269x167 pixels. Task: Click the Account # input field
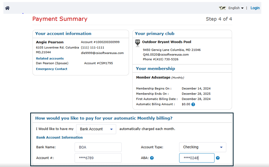coord(98,158)
